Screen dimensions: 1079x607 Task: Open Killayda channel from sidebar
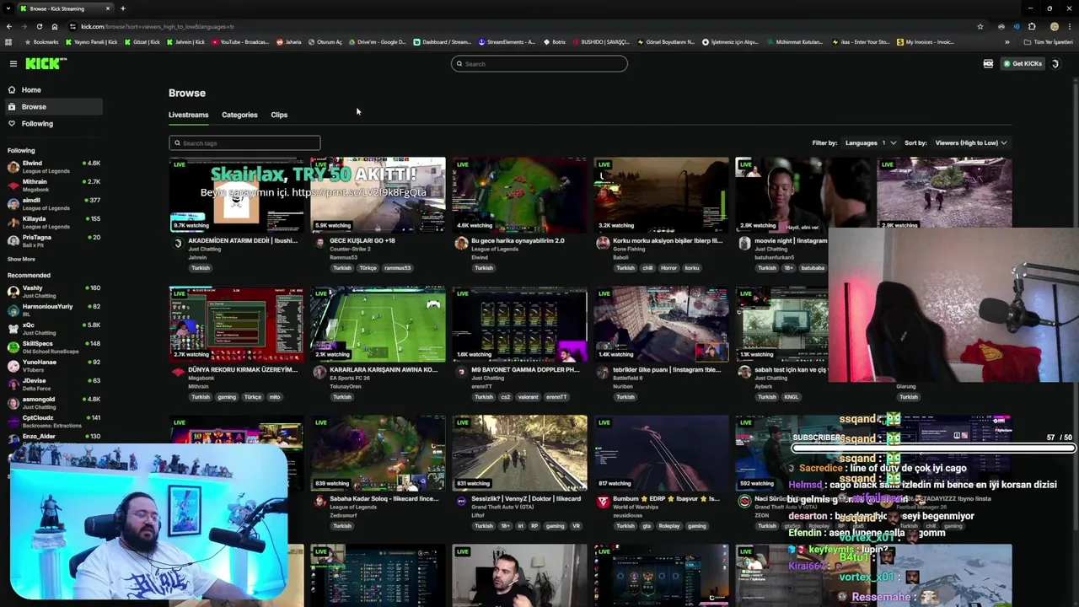52,223
